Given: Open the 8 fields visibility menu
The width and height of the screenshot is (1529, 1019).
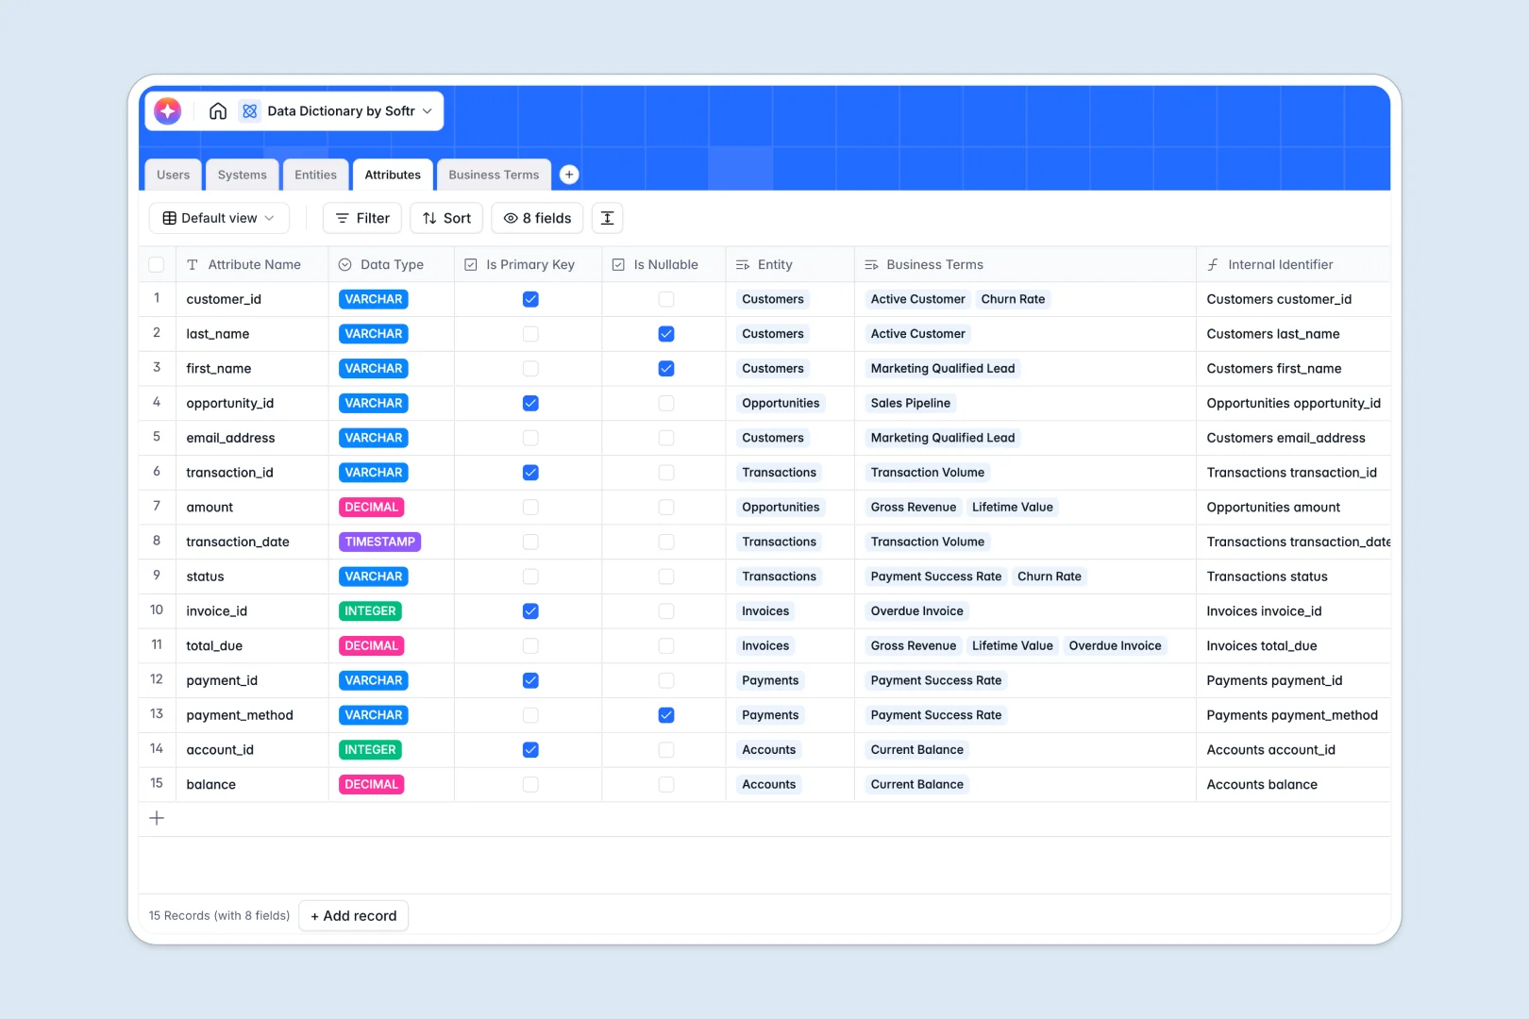Looking at the screenshot, I should (x=537, y=218).
